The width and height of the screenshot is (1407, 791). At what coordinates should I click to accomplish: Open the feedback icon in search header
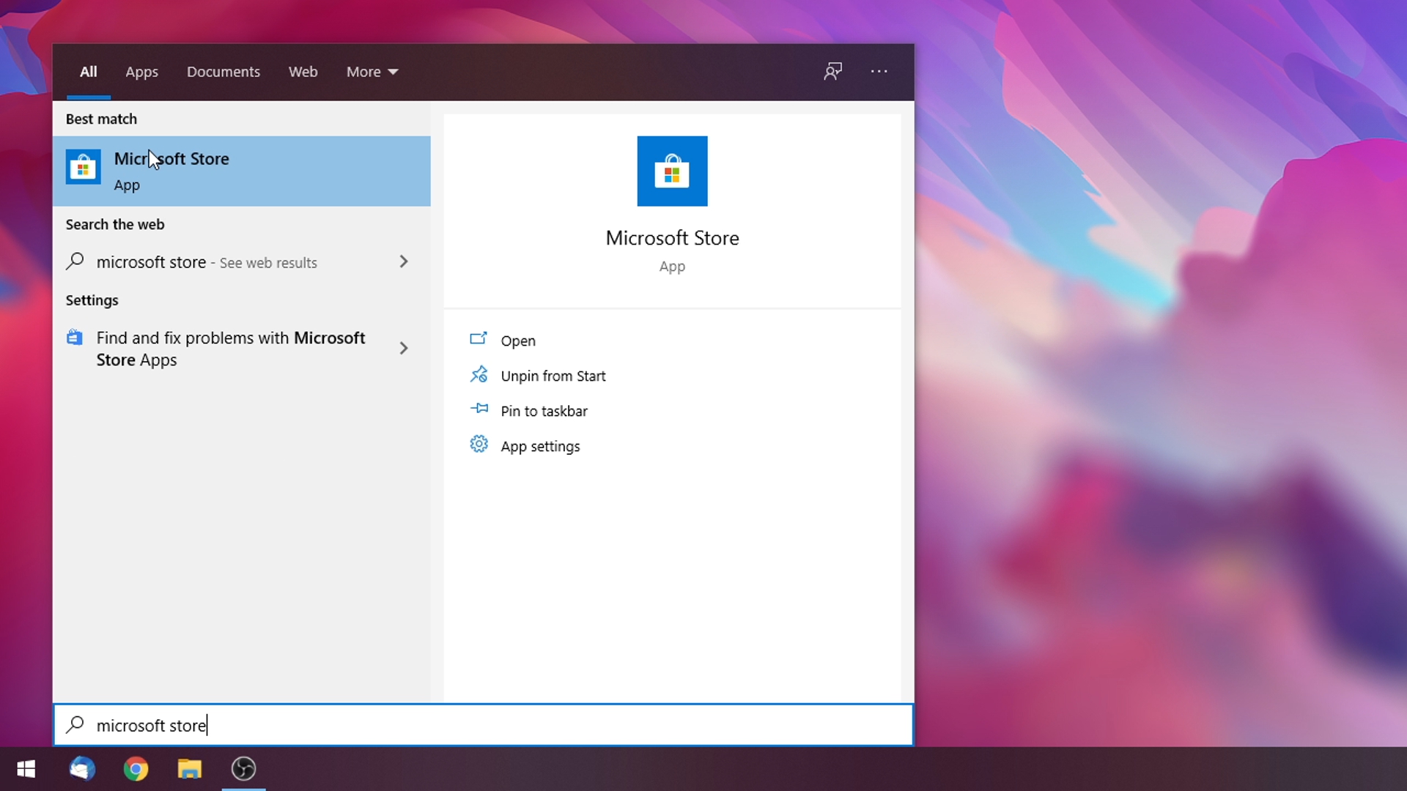click(833, 71)
